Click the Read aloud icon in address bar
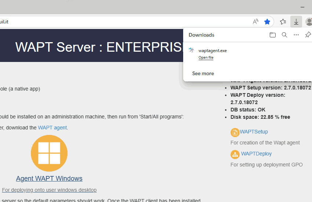This screenshot has width=312, height=202. click(255, 22)
